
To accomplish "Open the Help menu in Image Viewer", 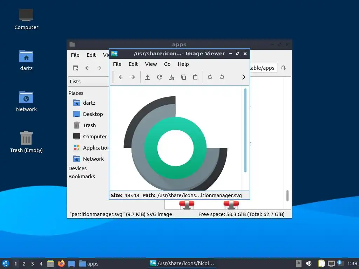I will (183, 64).
